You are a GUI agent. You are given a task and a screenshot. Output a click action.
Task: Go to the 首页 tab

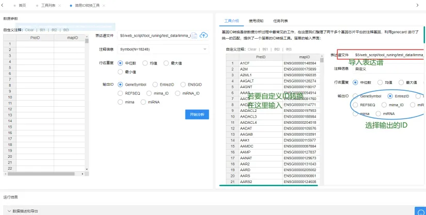pyautogui.click(x=22, y=5)
